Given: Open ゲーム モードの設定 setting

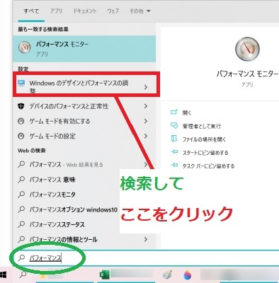Looking at the screenshot, I should (84, 136).
